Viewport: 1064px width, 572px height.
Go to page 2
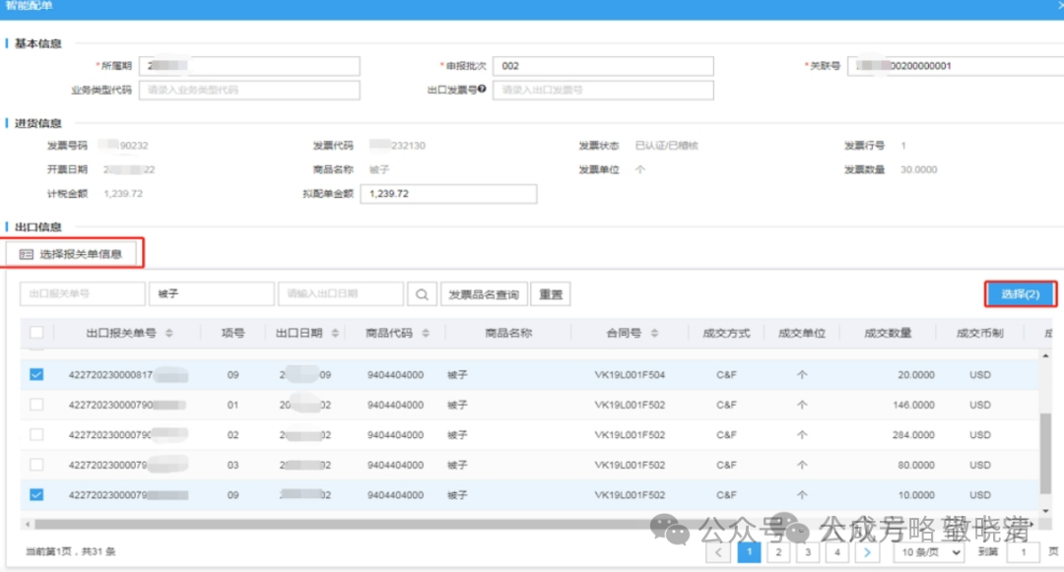pos(778,552)
